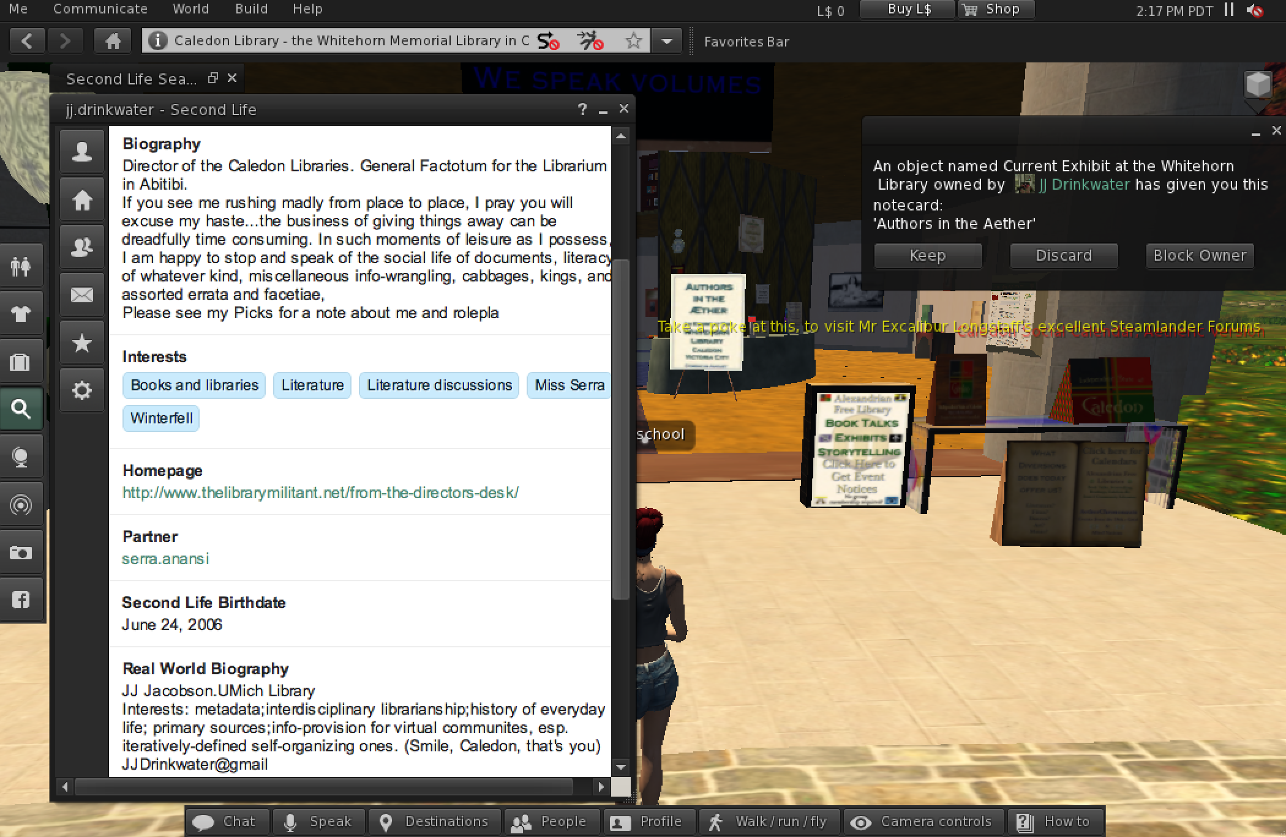Open the profile settings gear icon
The width and height of the screenshot is (1286, 837).
[x=82, y=390]
